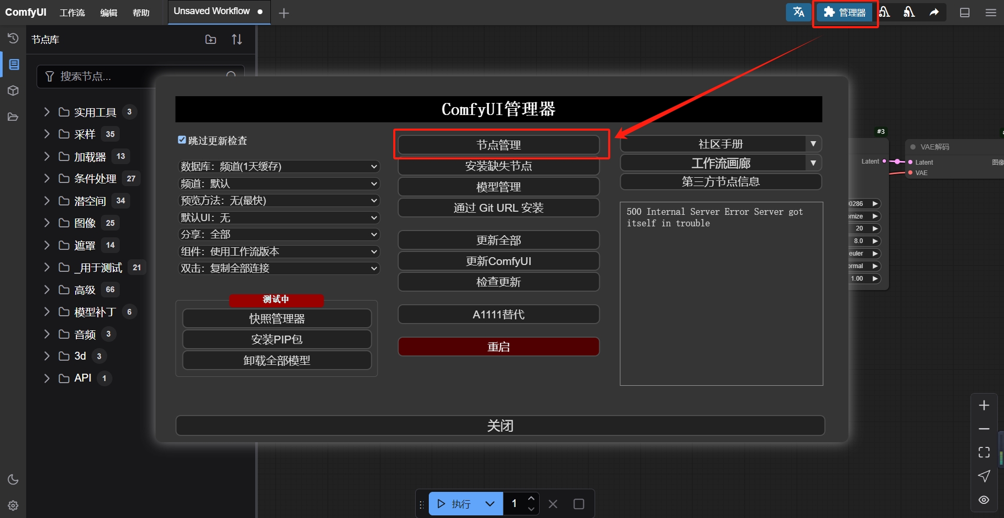The height and width of the screenshot is (518, 1004).
Task: Click the paper-plane select mode icon
Action: (x=984, y=476)
